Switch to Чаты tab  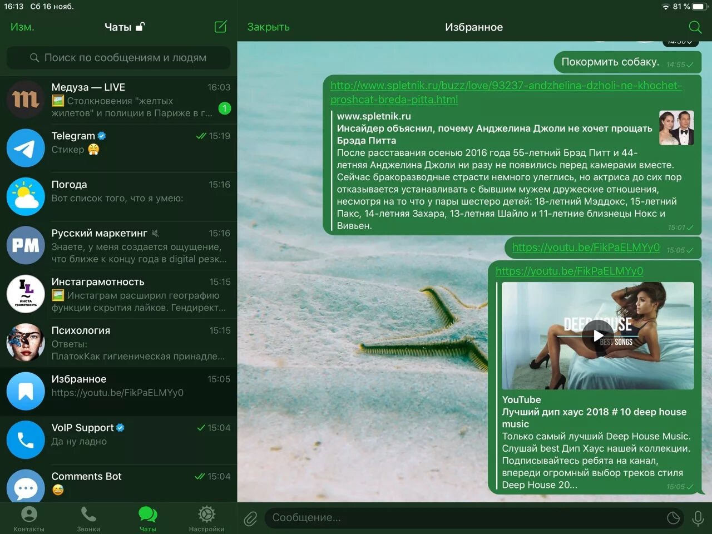coord(147,518)
